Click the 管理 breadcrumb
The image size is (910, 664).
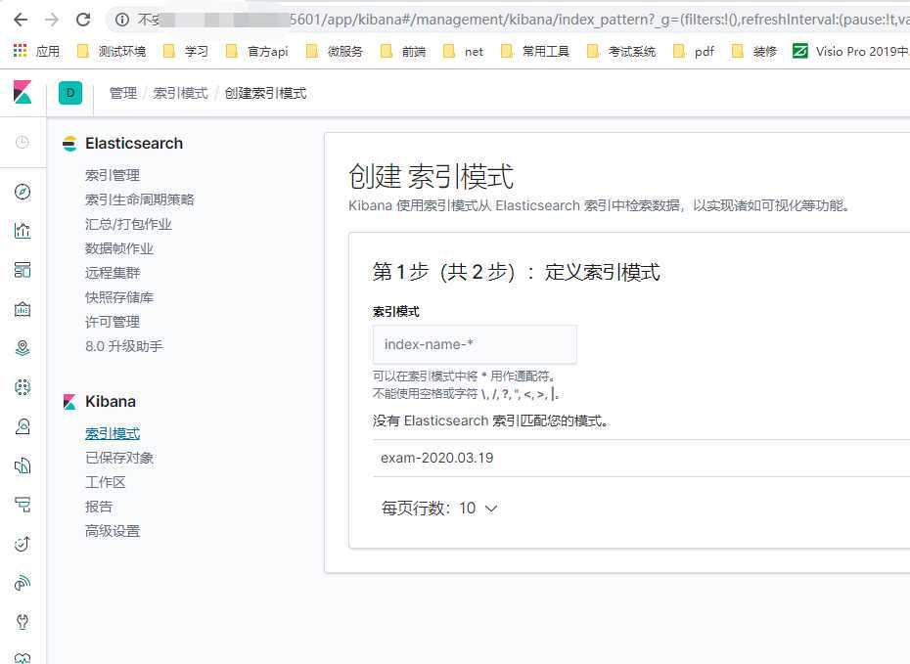click(123, 93)
